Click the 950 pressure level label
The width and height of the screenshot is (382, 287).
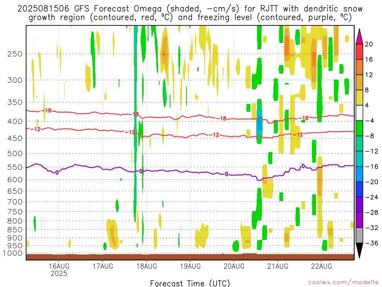click(15, 246)
